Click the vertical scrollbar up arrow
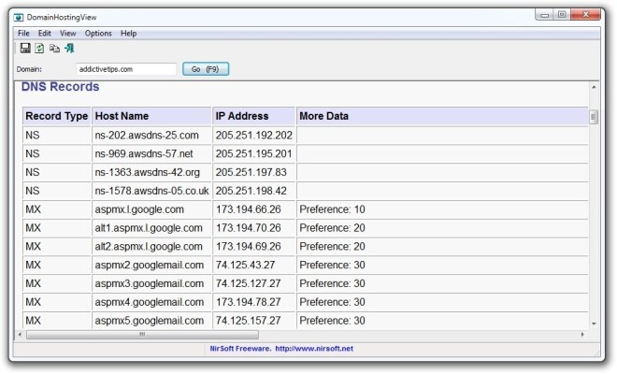The height and width of the screenshot is (374, 617). point(594,87)
